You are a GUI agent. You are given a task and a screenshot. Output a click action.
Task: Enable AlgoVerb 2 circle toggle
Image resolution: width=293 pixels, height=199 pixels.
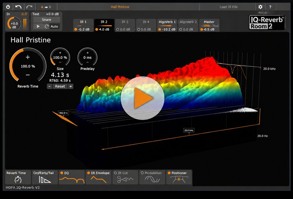coord(181,30)
